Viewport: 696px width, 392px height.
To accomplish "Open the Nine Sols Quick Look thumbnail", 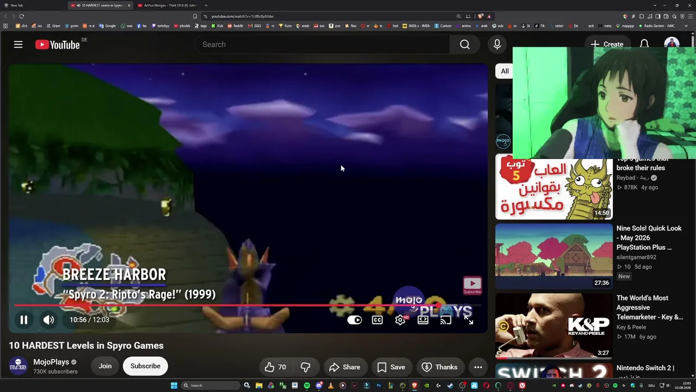I will point(554,256).
